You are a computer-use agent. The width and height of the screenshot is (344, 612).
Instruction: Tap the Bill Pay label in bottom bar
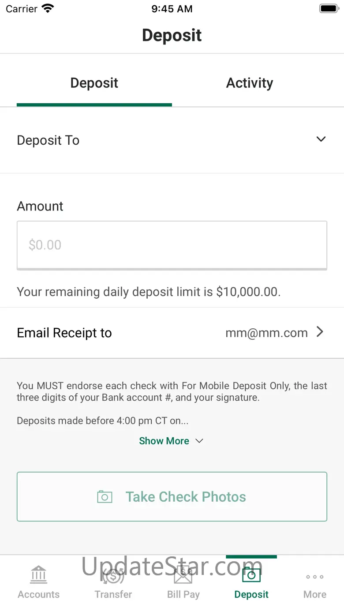point(183,594)
